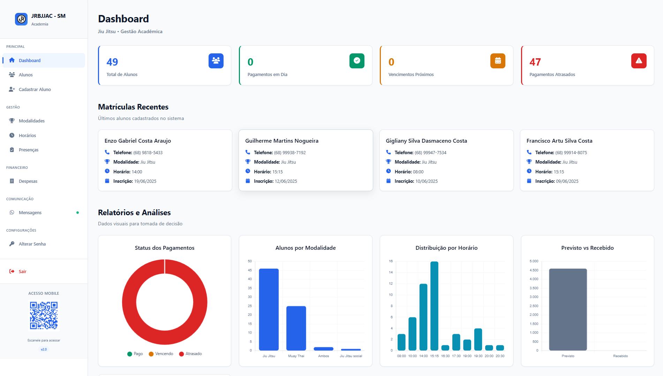Screen dimensions: 663x376
Task: Toggle the Pago legend item in payments chart
Action: [x=135, y=354]
